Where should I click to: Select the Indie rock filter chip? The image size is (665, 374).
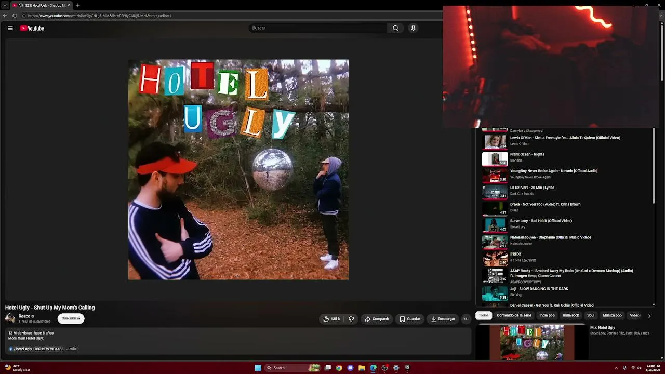tap(571, 315)
